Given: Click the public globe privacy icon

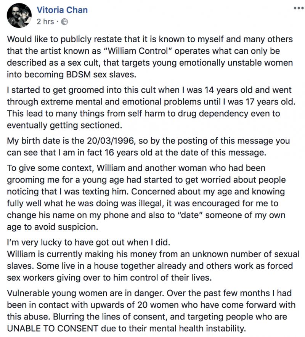Looking at the screenshot, I should pos(64,22).
